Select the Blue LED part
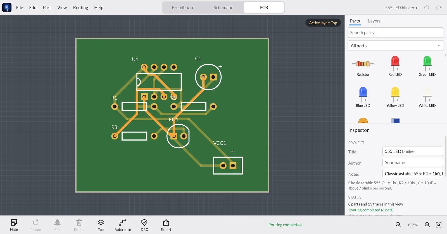Image resolution: width=447 pixels, height=234 pixels. coord(363,97)
